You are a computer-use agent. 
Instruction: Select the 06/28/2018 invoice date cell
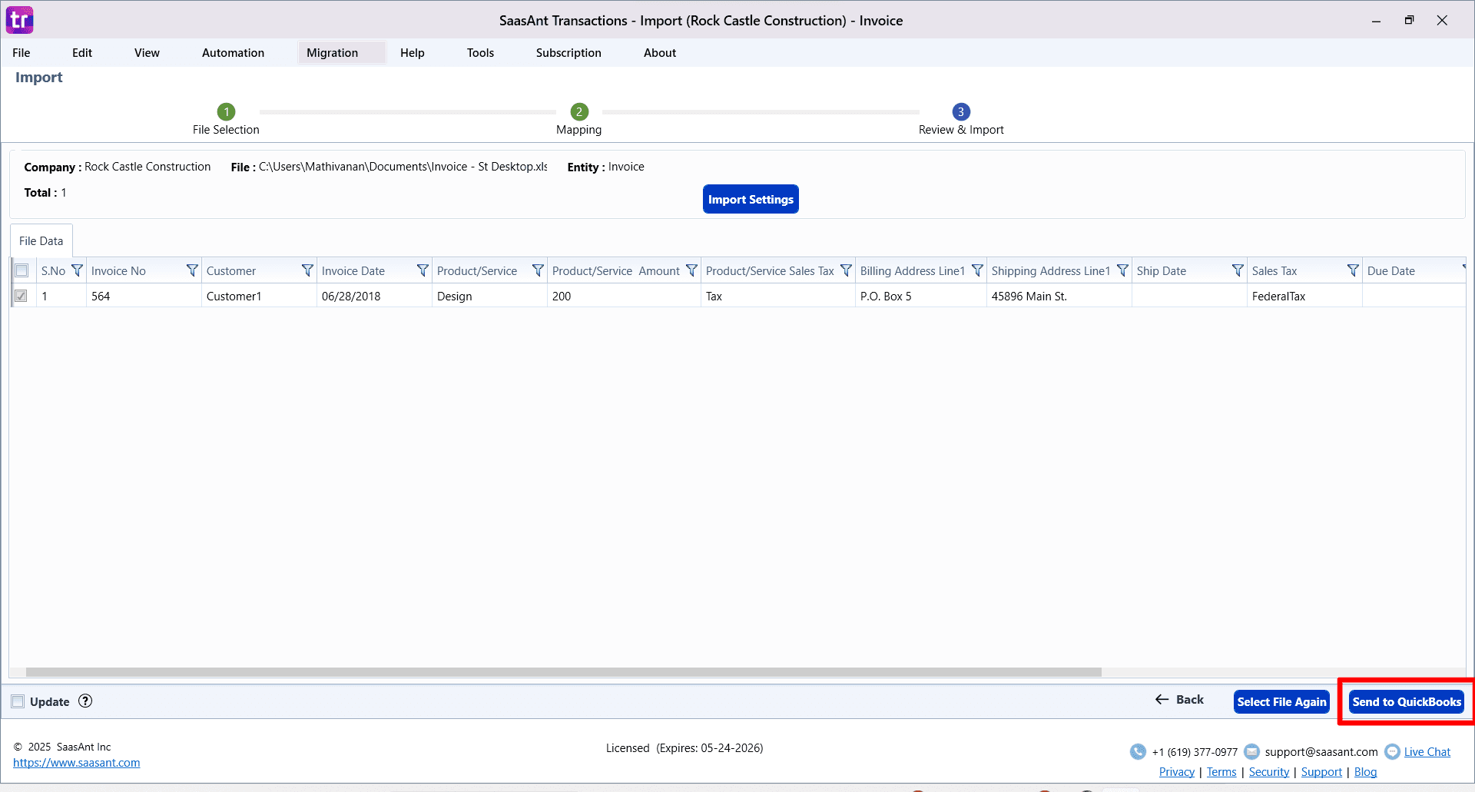click(374, 296)
